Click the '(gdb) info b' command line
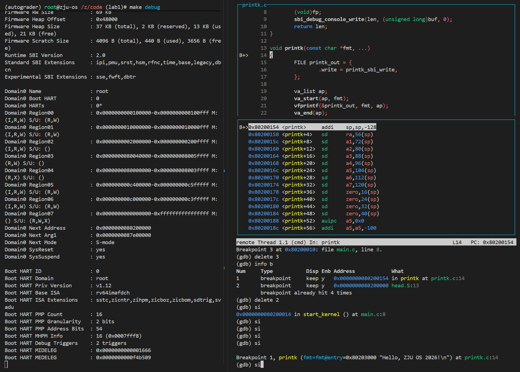Image resolution: width=520 pixels, height=372 pixels. (x=254, y=264)
